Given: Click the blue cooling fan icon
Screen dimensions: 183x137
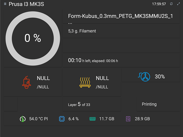Looking at the screenshot, I should [146, 77].
